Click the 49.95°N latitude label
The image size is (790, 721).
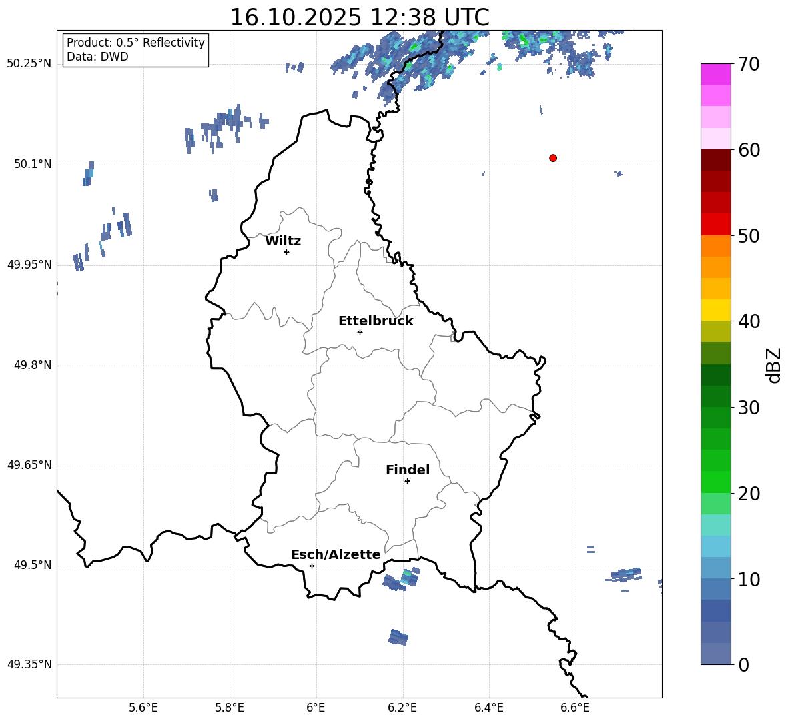29,265
